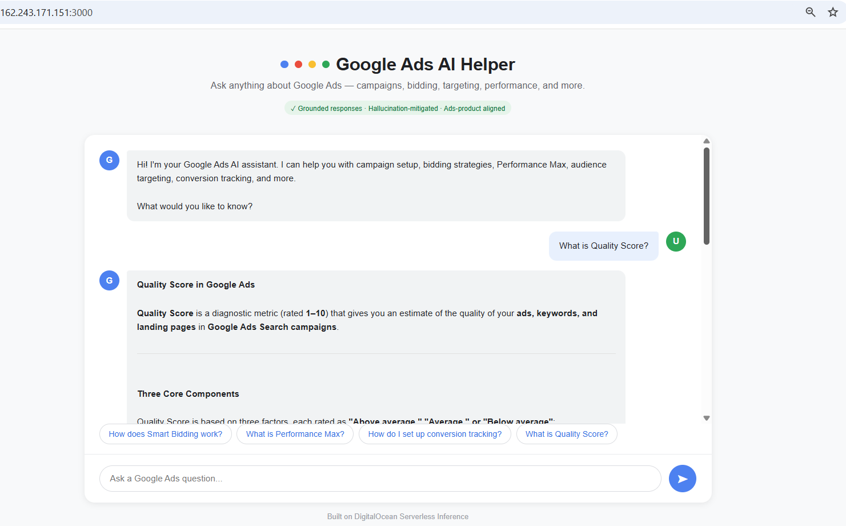The image size is (846, 526).
Task: Click the red dot in the logo
Action: 298,64
